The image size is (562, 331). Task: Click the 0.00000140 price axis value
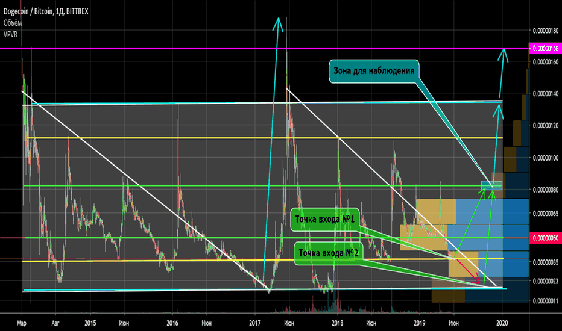(x=546, y=94)
